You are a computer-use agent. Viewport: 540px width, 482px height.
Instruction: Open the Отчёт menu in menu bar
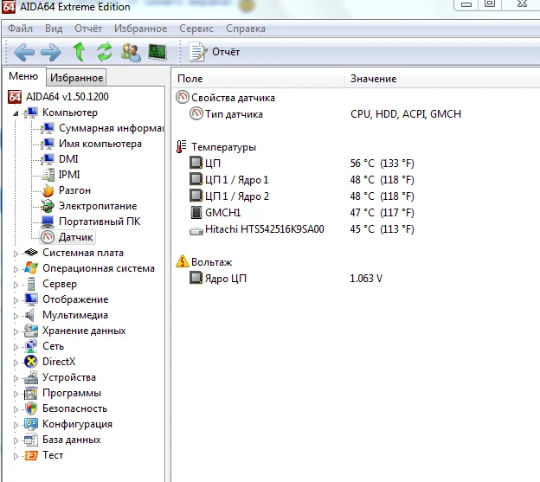click(x=88, y=29)
